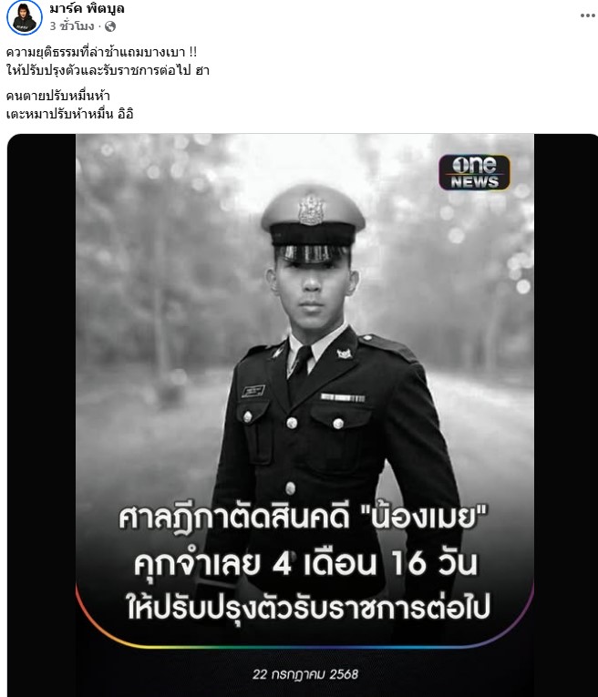Screen dimensions: 598x697
Task: Click post line คนตายปรับหมื่นห้า
Action: pos(57,96)
